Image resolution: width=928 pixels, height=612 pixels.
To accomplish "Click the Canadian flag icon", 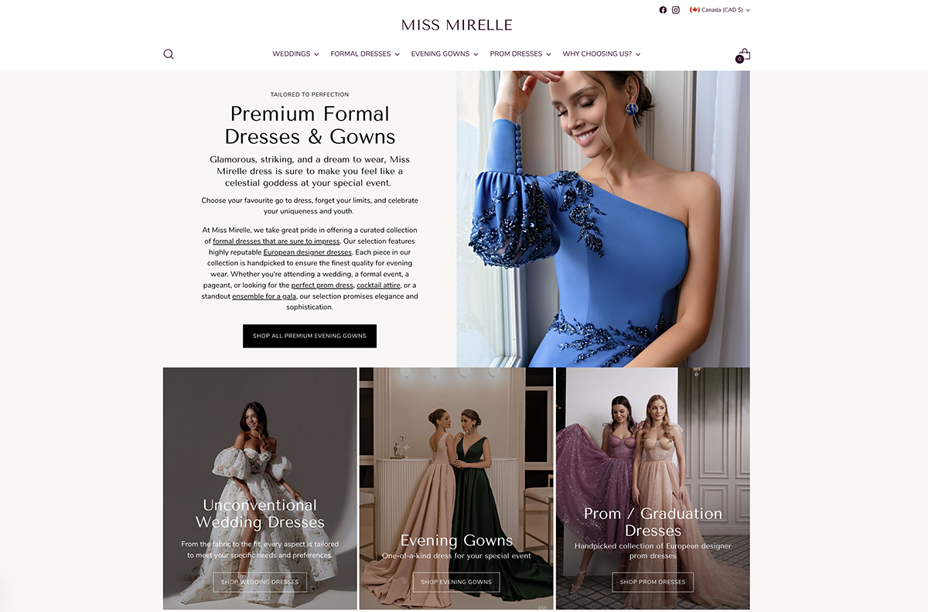I will click(694, 10).
